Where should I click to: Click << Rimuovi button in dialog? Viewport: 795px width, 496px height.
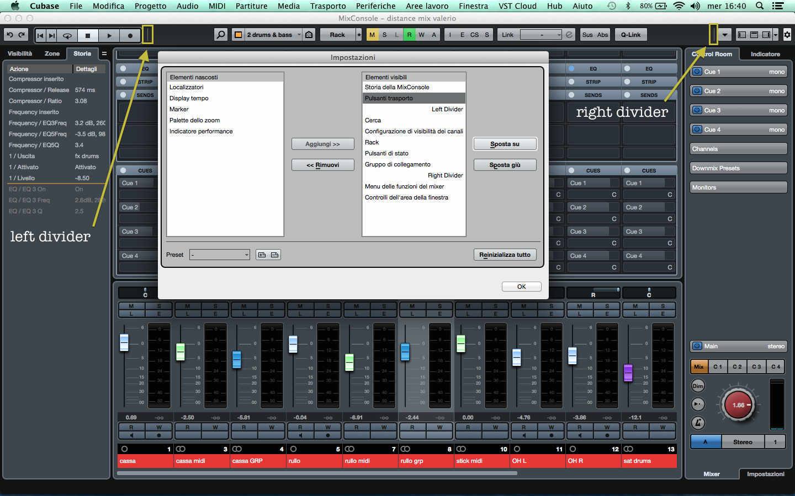323,165
